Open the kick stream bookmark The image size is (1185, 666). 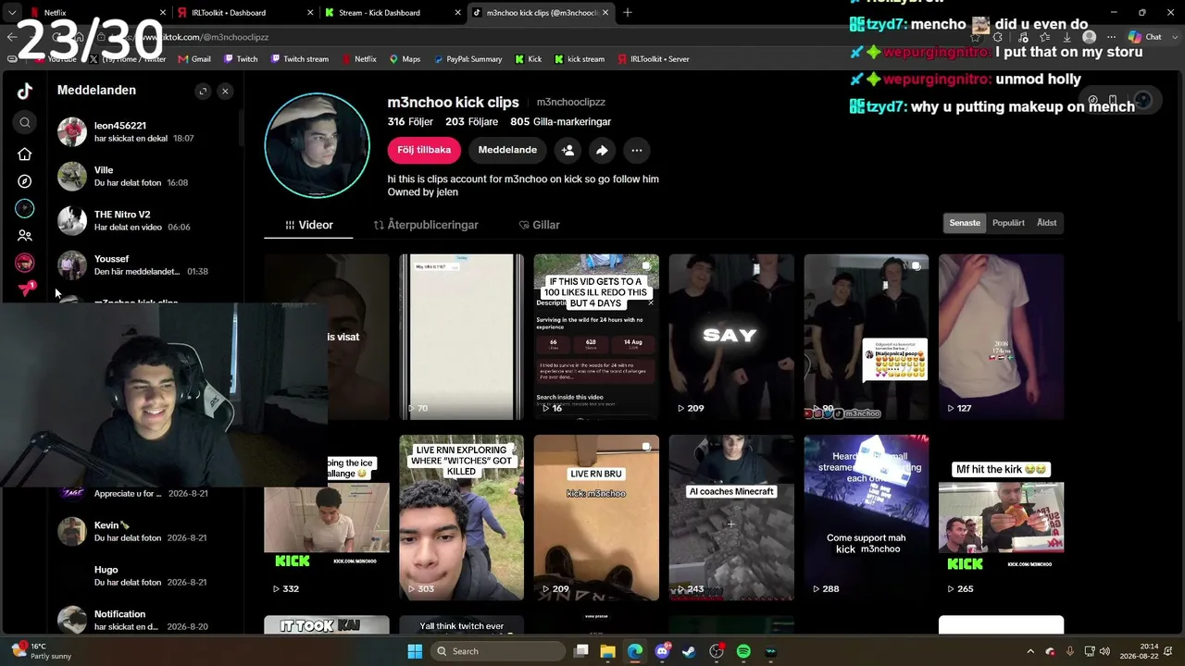click(x=580, y=59)
